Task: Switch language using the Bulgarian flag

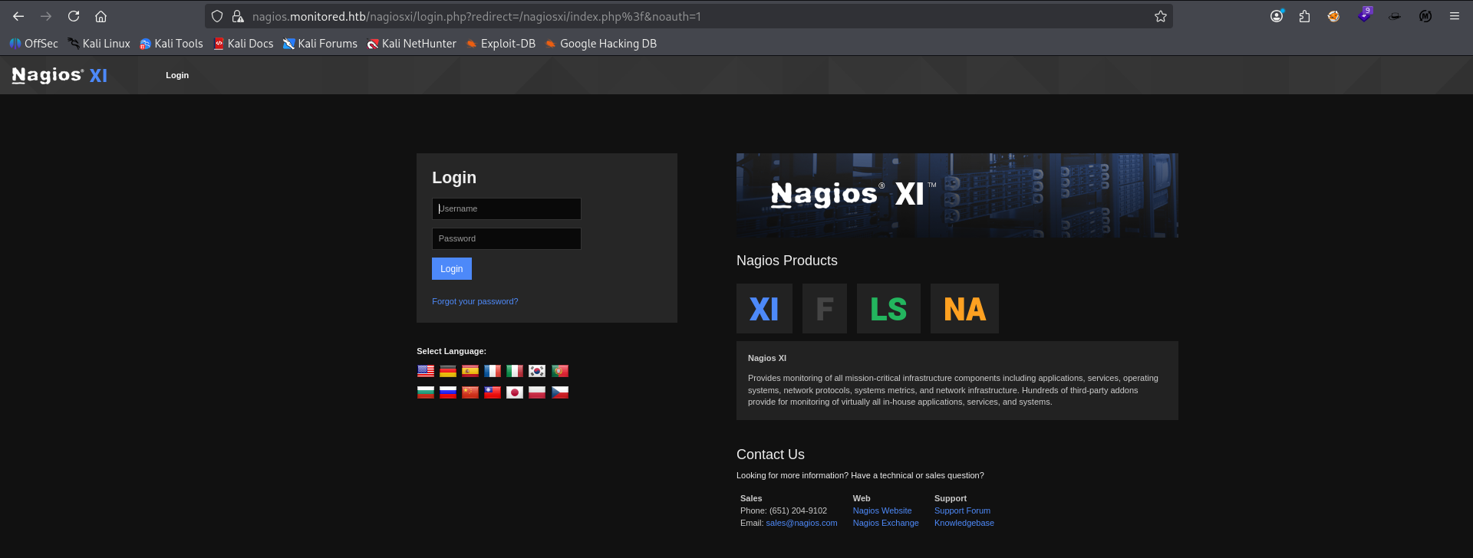Action: pos(426,392)
